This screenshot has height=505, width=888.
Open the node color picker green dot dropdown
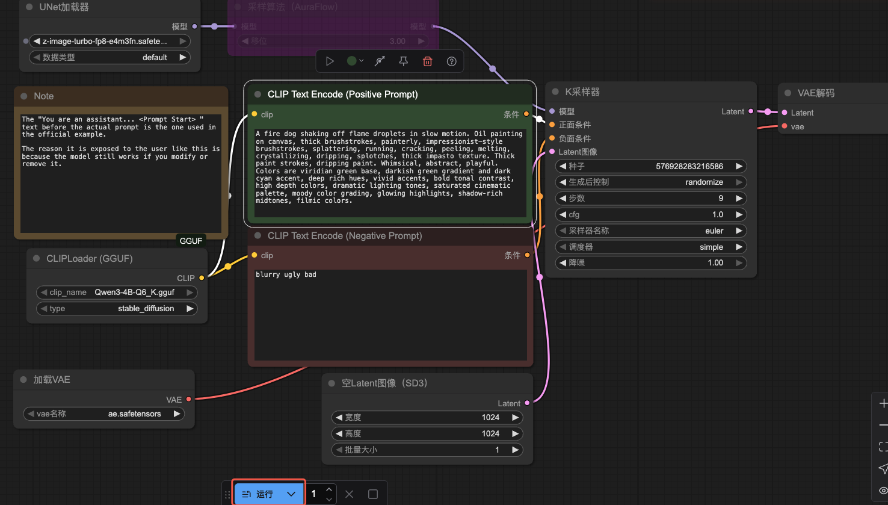point(355,61)
